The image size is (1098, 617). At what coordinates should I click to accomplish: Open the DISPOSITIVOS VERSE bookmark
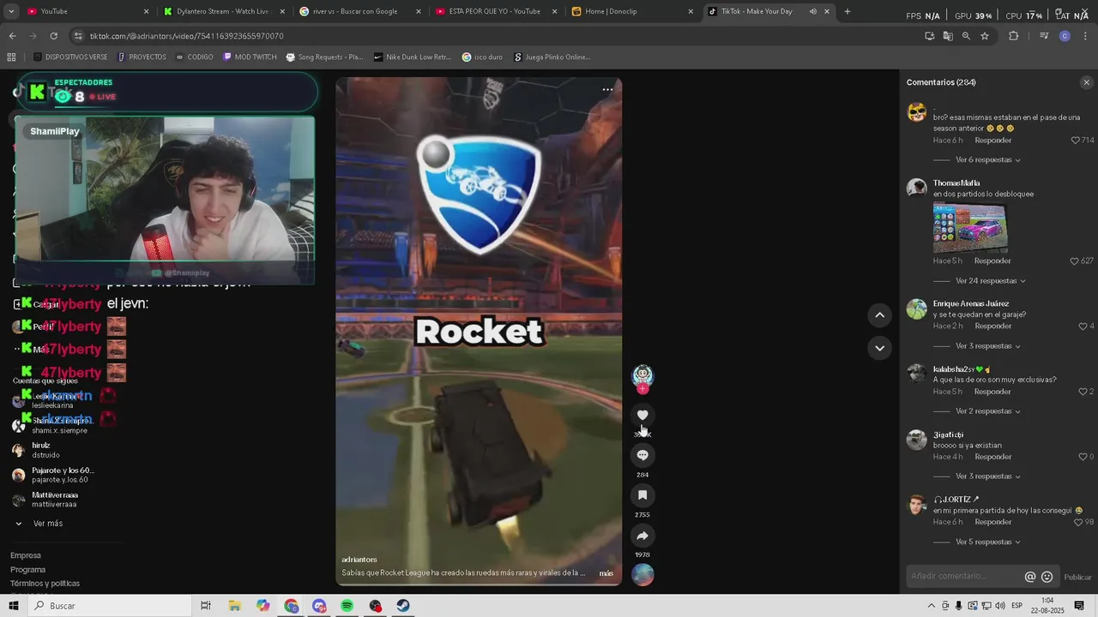(70, 57)
